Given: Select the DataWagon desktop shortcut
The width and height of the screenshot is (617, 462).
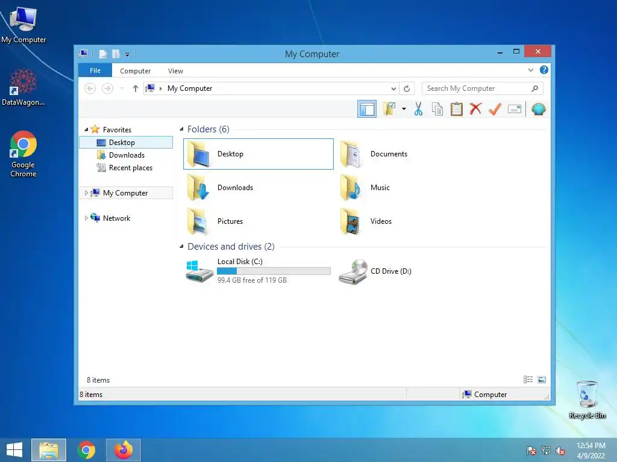Looking at the screenshot, I should [23, 87].
